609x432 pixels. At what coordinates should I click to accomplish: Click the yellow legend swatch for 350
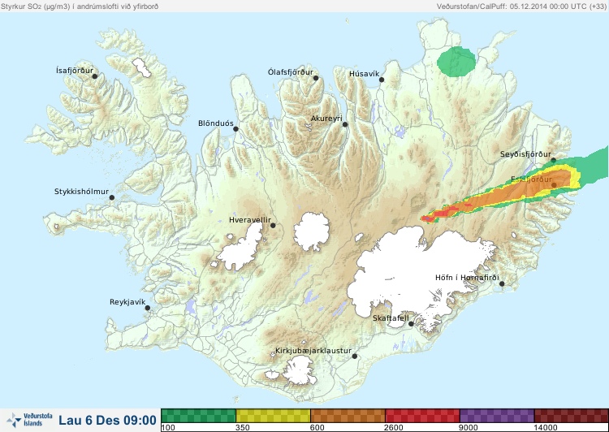tap(273, 415)
